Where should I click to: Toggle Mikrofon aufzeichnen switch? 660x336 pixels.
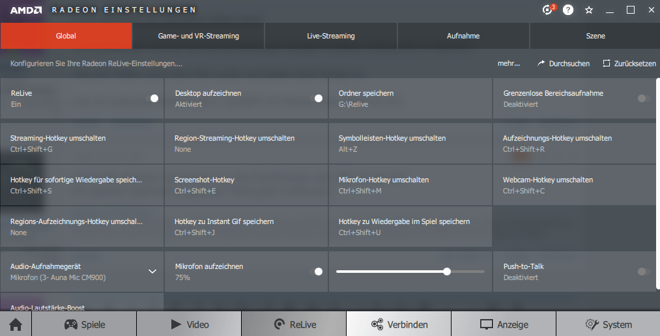316,272
